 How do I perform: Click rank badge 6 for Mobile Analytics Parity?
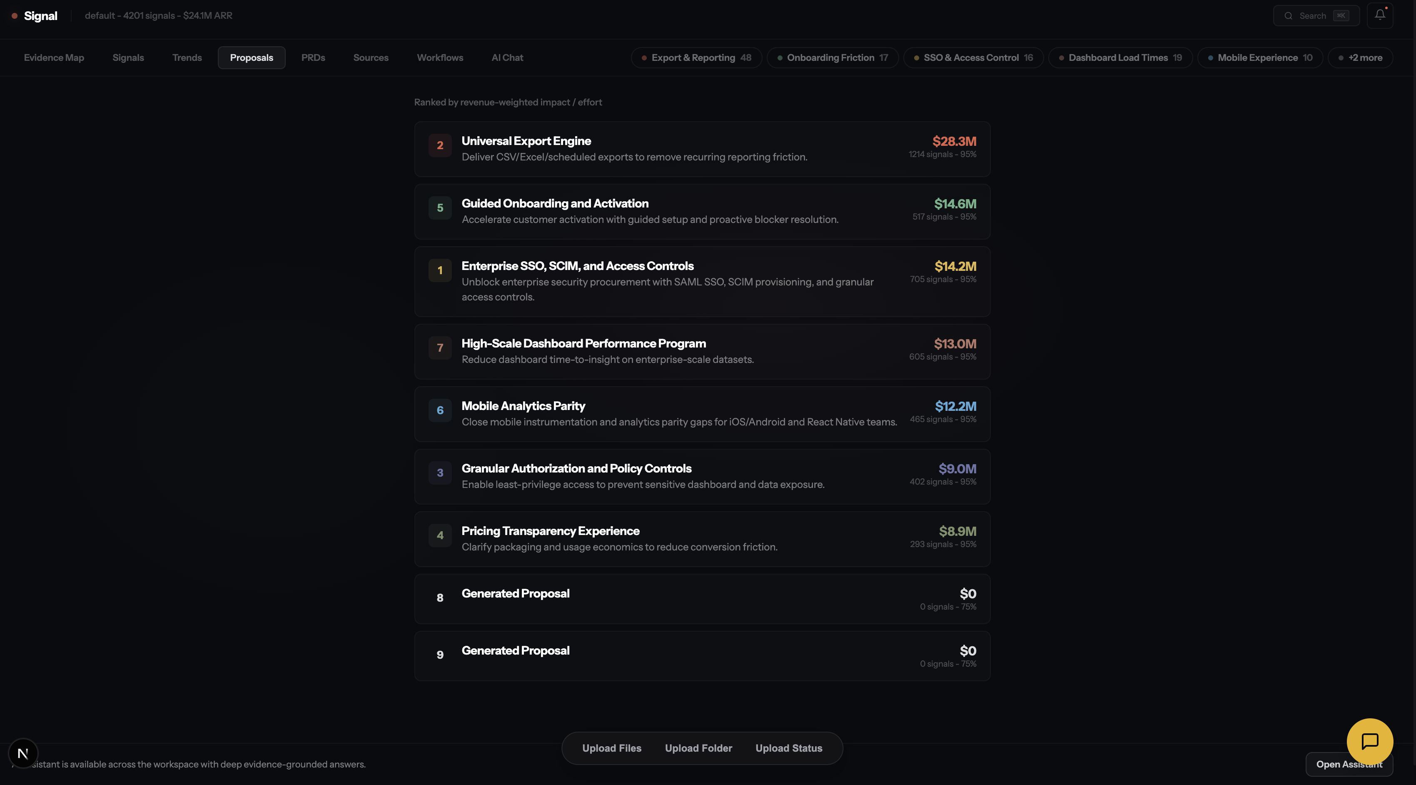pyautogui.click(x=440, y=410)
